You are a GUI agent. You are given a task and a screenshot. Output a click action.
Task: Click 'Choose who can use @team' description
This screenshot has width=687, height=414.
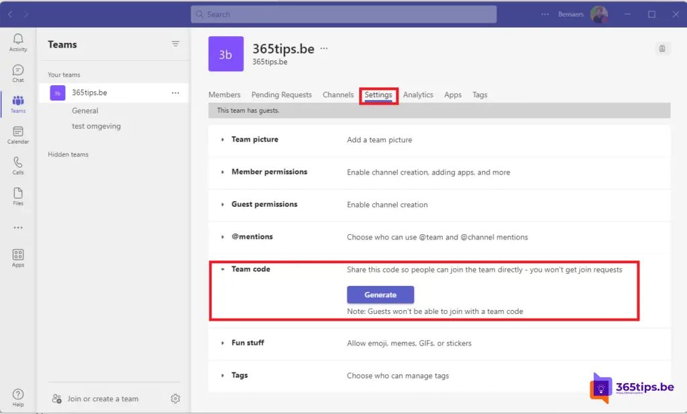click(437, 237)
